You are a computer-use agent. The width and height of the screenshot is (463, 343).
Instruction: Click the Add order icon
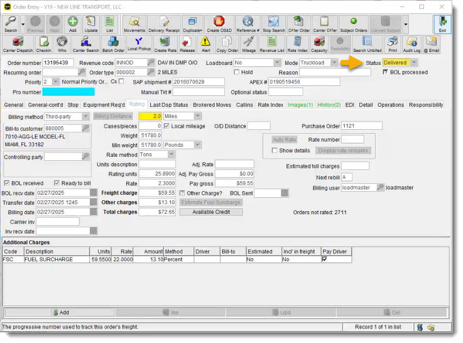pos(72,24)
